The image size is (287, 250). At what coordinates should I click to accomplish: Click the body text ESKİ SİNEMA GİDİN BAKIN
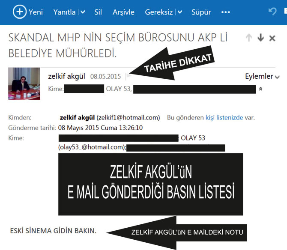tap(53, 231)
